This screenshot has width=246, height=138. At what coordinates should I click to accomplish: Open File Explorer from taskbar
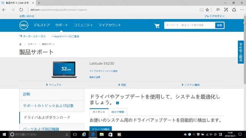101,135
